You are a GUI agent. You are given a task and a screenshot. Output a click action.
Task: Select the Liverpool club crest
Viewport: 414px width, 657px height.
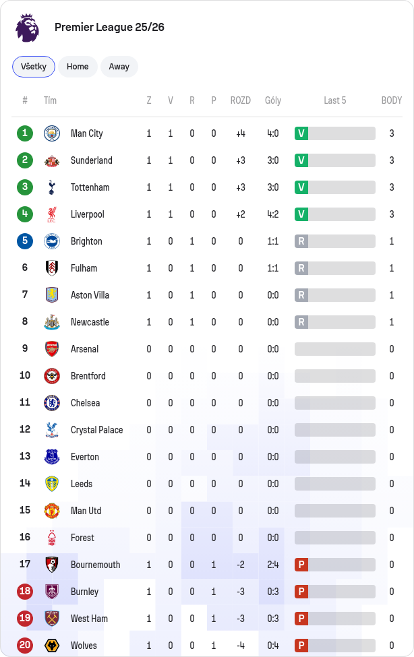(52, 214)
